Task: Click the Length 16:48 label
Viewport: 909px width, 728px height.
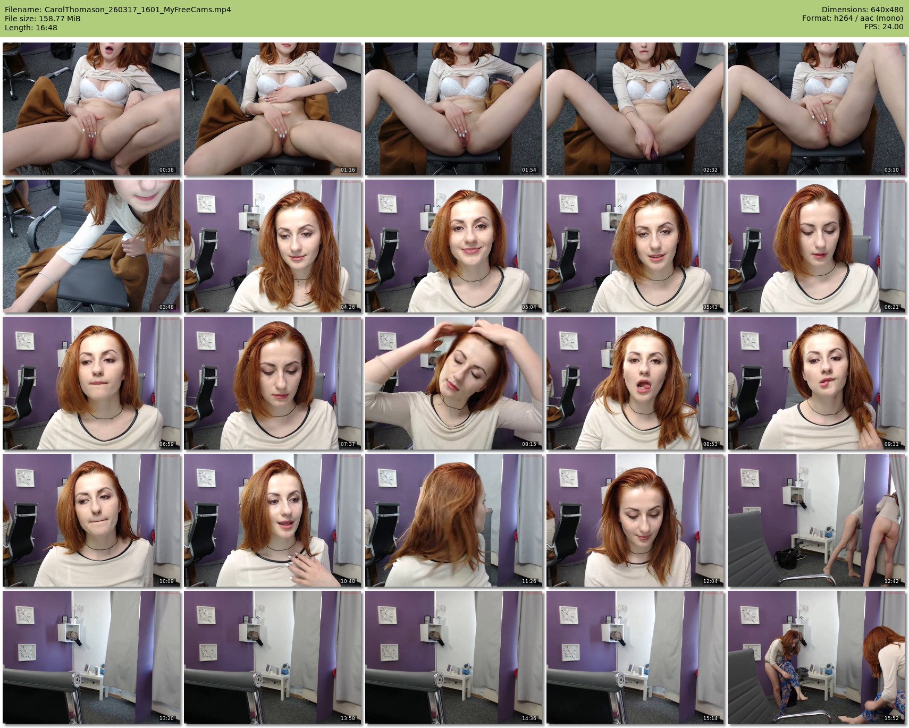Action: tap(31, 28)
